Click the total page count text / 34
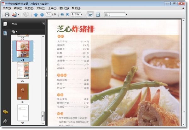This screenshot has height=130, width=189. [x=54, y=14]
